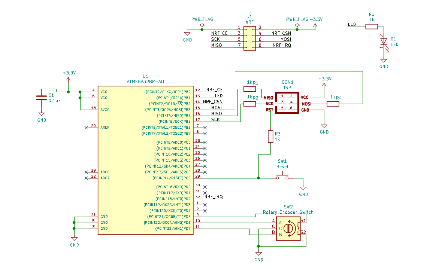Click resistor R1 on the MISO line

click(249, 89)
